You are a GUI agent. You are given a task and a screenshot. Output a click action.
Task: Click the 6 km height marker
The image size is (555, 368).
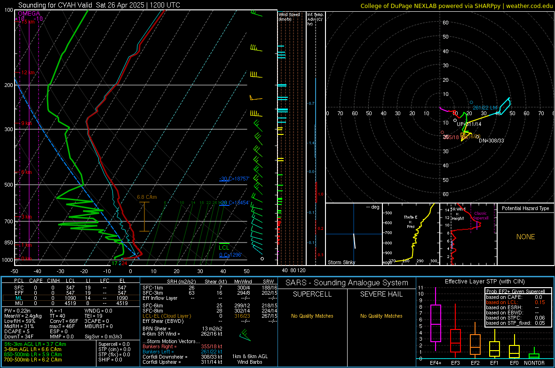coord(26,172)
